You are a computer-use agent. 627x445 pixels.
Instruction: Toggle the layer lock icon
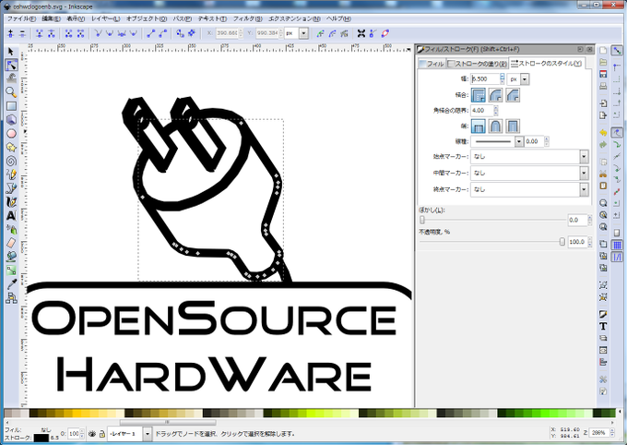tap(102, 434)
